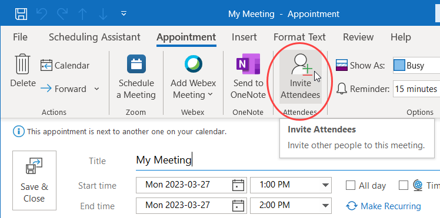
Task: Schedule a Zoom meeting
Action: [136, 77]
